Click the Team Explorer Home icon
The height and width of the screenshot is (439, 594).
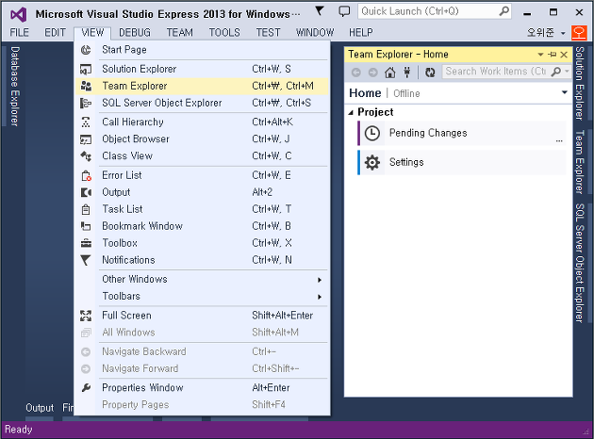(x=390, y=72)
